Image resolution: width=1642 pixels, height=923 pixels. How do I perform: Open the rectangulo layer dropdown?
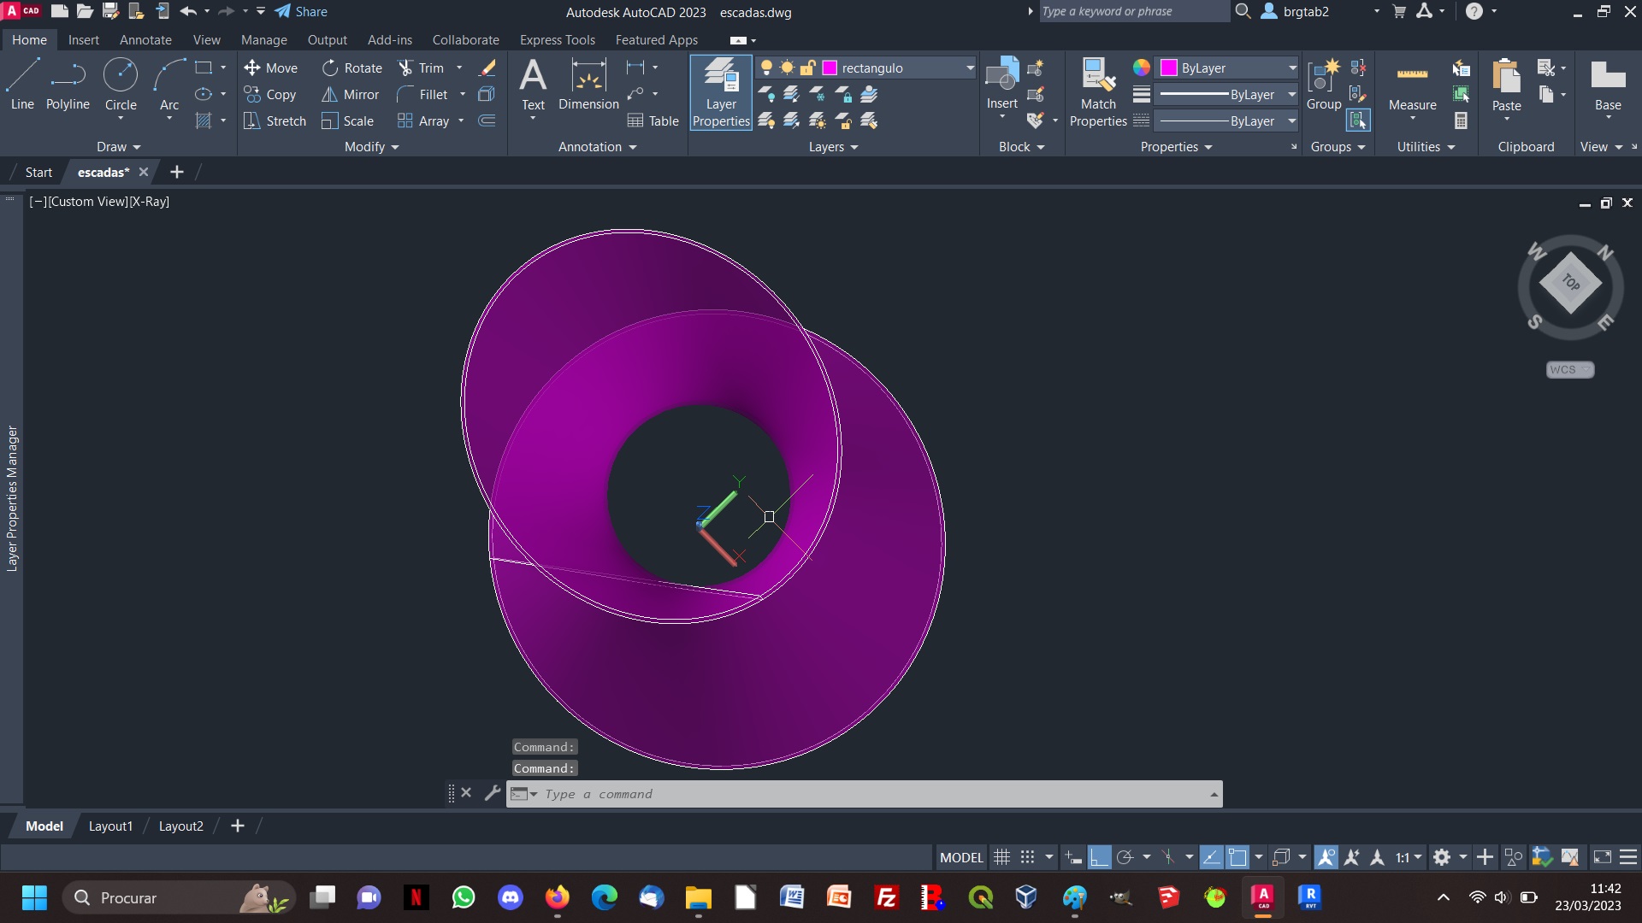tap(971, 68)
